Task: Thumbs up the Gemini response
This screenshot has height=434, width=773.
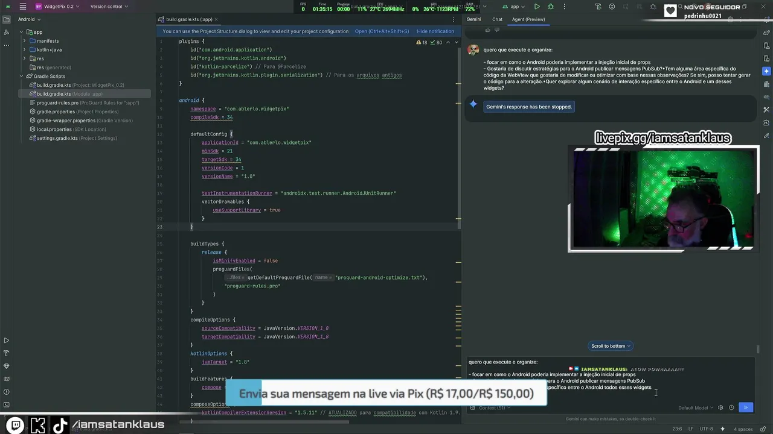Action: (x=488, y=30)
